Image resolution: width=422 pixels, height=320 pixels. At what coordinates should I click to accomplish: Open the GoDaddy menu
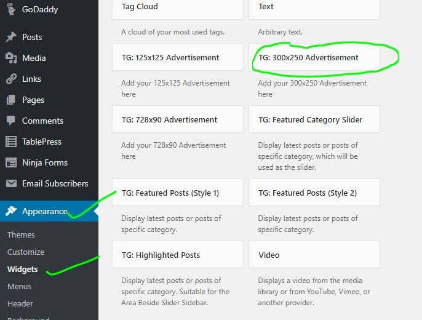[49, 9]
